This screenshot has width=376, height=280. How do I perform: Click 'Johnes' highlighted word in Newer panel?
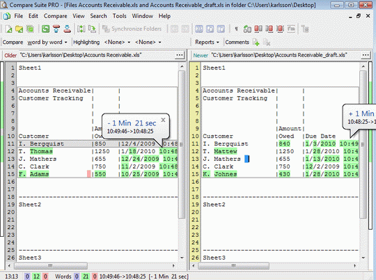tap(226, 174)
